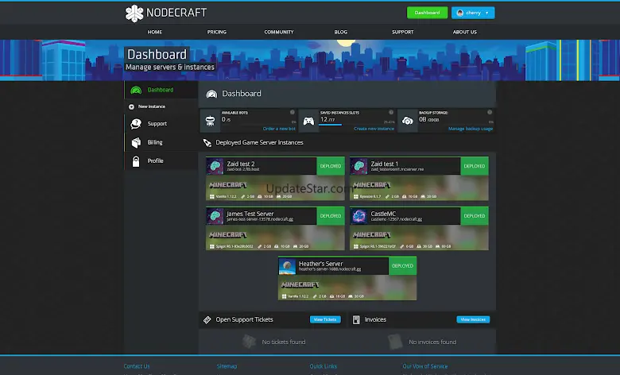Open the PRICING navigation item
The image size is (620, 375).
(217, 32)
